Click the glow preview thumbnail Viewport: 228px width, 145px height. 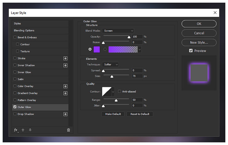point(199,73)
